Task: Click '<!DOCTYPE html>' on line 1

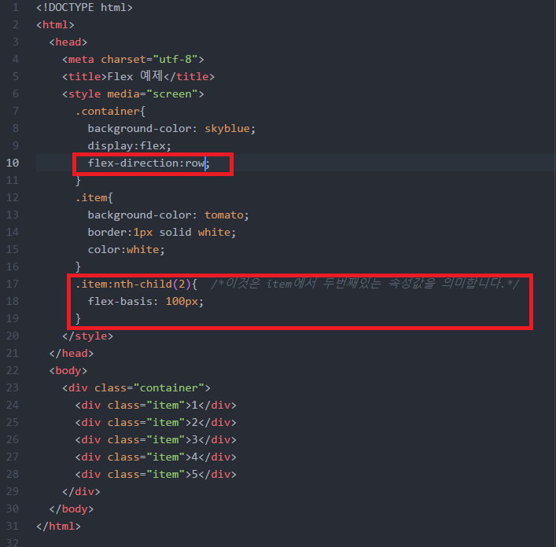Action: click(84, 7)
